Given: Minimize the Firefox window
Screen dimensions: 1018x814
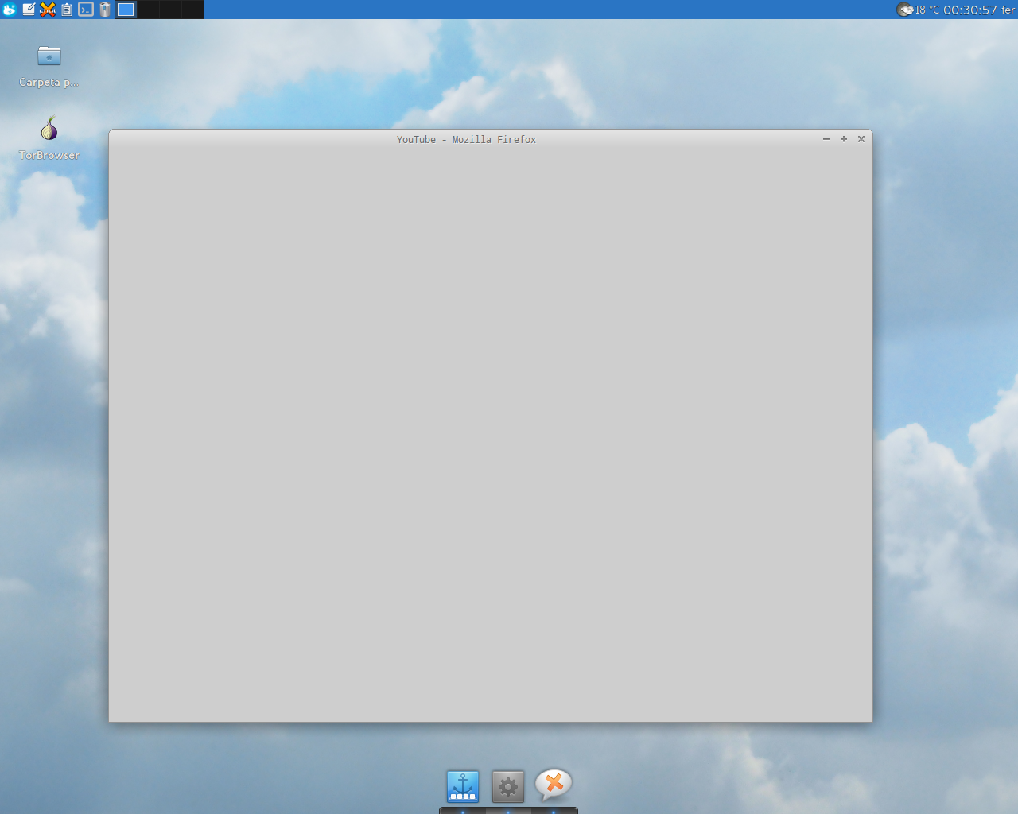Looking at the screenshot, I should [826, 139].
